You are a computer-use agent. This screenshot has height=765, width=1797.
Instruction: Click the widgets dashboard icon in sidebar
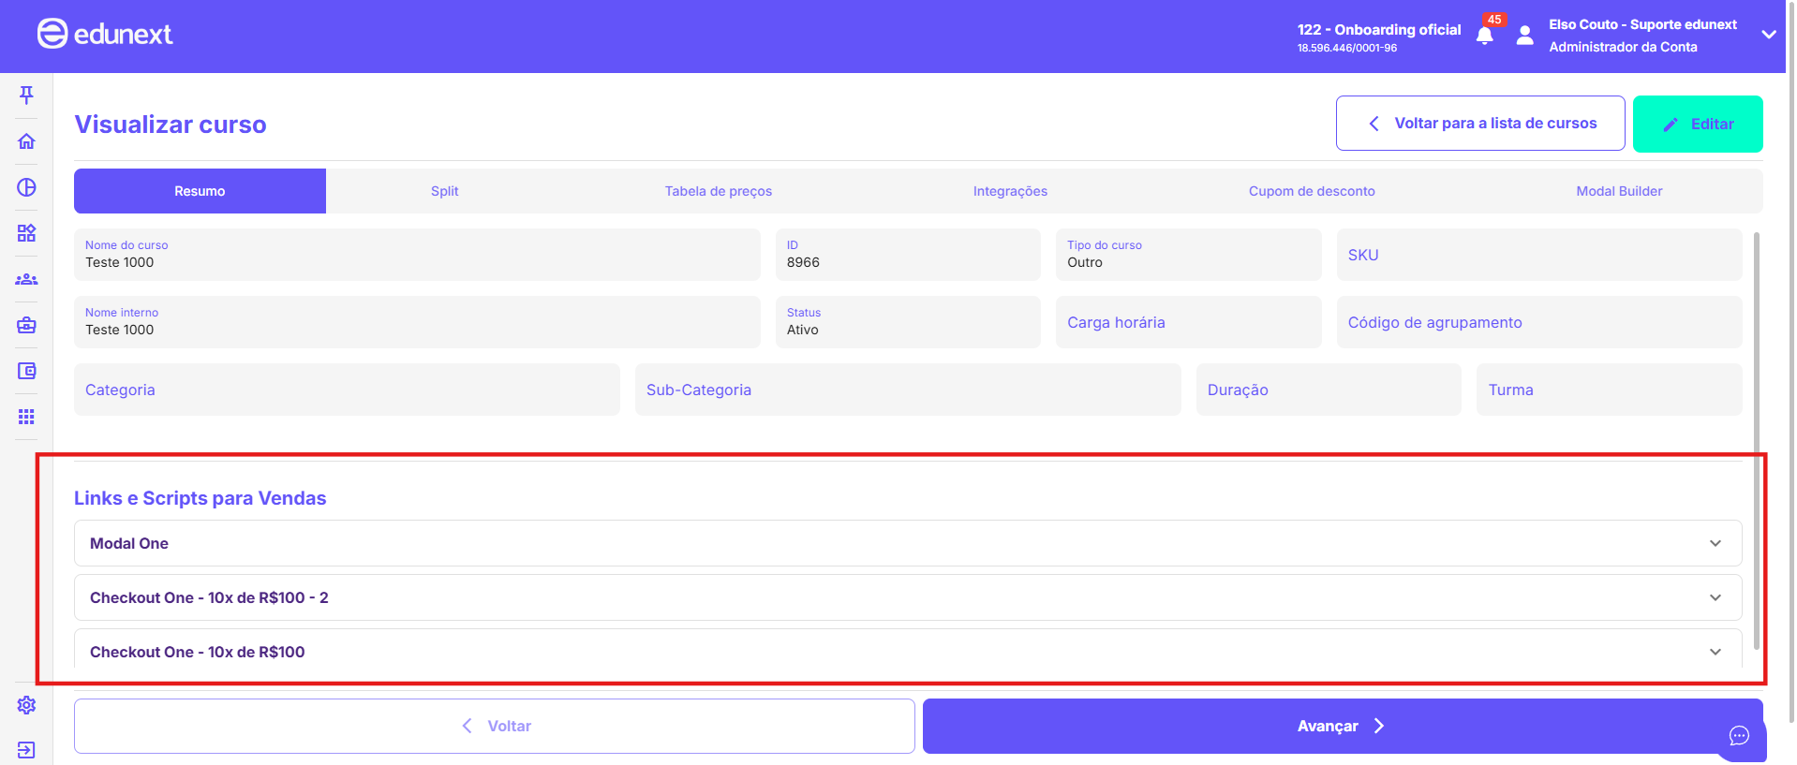(x=26, y=233)
